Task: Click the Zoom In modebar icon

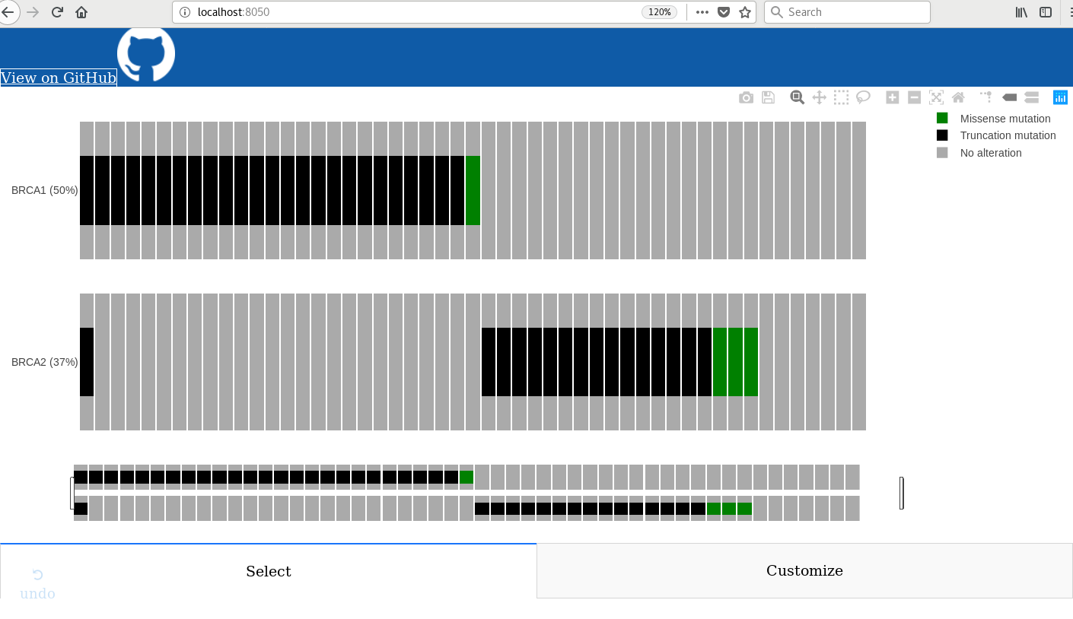Action: pyautogui.click(x=891, y=97)
